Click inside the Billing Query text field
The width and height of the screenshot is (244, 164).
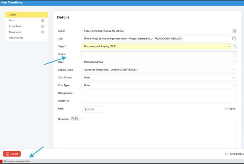[x=159, y=93]
